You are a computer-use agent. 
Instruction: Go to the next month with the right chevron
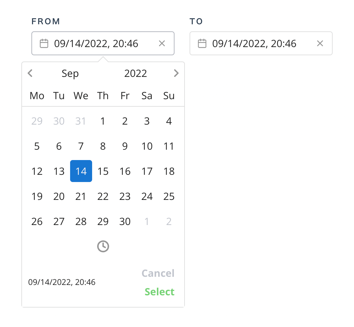(x=176, y=73)
